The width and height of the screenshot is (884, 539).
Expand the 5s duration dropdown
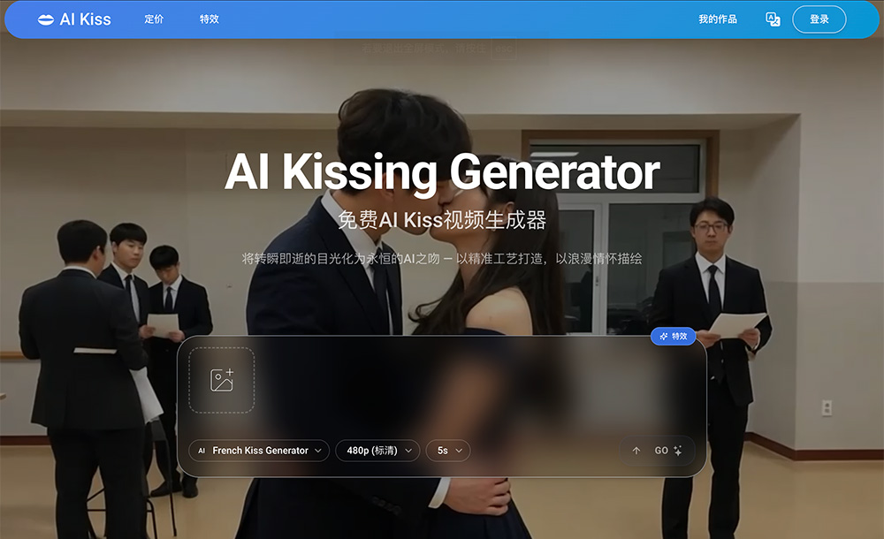[447, 451]
